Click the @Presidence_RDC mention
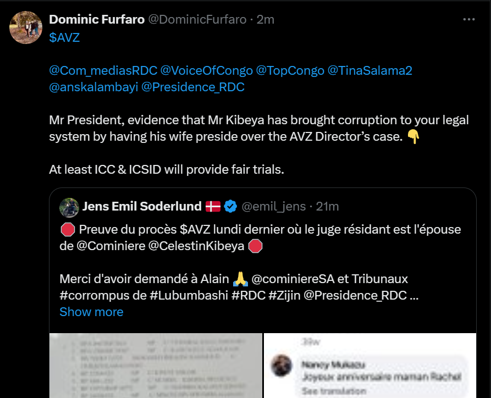491x398 pixels. tap(193, 87)
